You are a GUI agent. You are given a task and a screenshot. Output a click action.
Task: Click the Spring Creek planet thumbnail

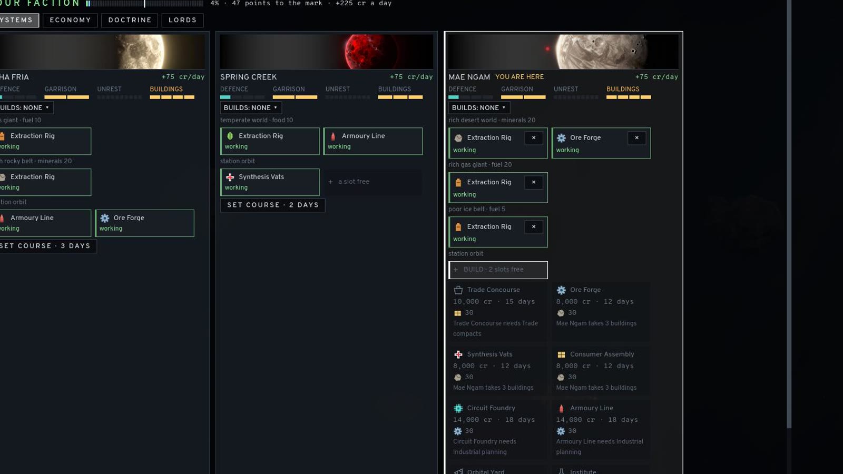pyautogui.click(x=327, y=52)
